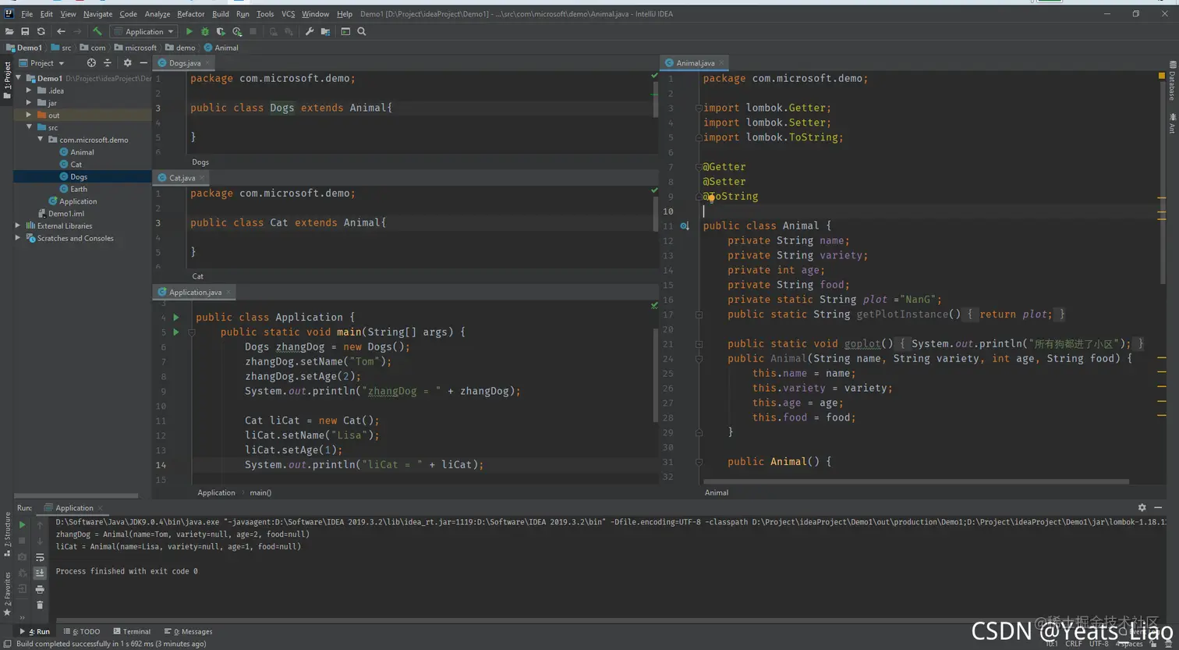Clear the Run console with the trash icon
Image resolution: width=1179 pixels, height=650 pixels.
40,606
